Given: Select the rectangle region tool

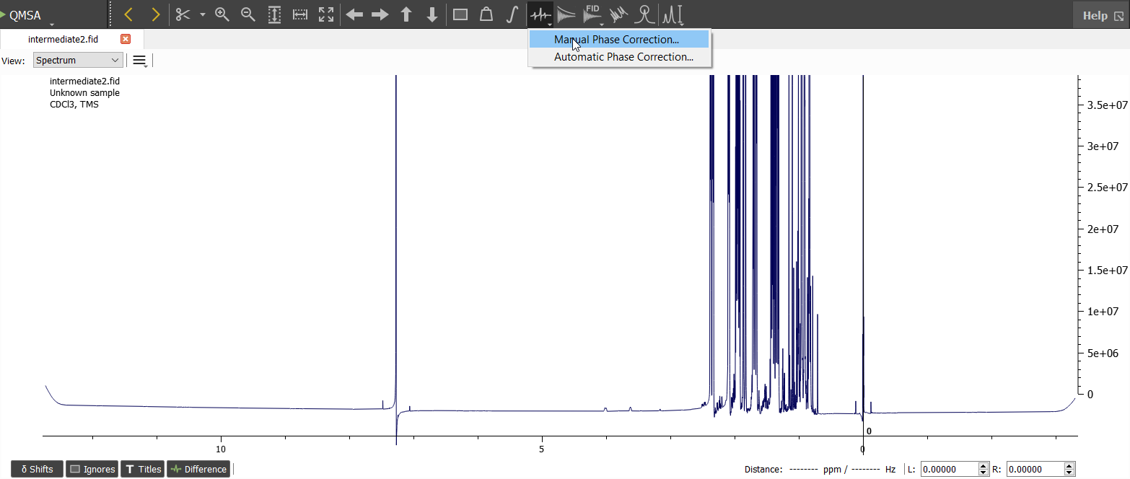Looking at the screenshot, I should tap(460, 14).
